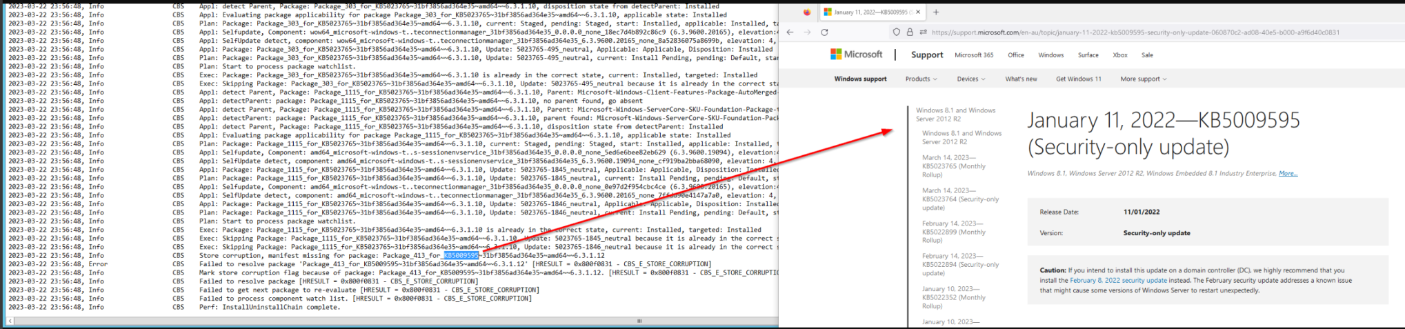Click the URL address field
Screen dimensions: 1405x329
1135,32
